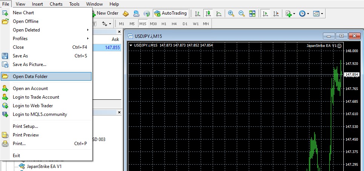
Task: Open the periodicity clock dropdown
Action: (x=304, y=13)
